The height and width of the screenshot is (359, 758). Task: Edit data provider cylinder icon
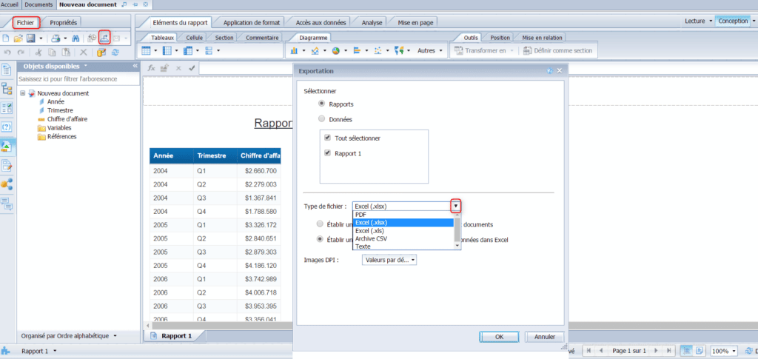coord(101,52)
